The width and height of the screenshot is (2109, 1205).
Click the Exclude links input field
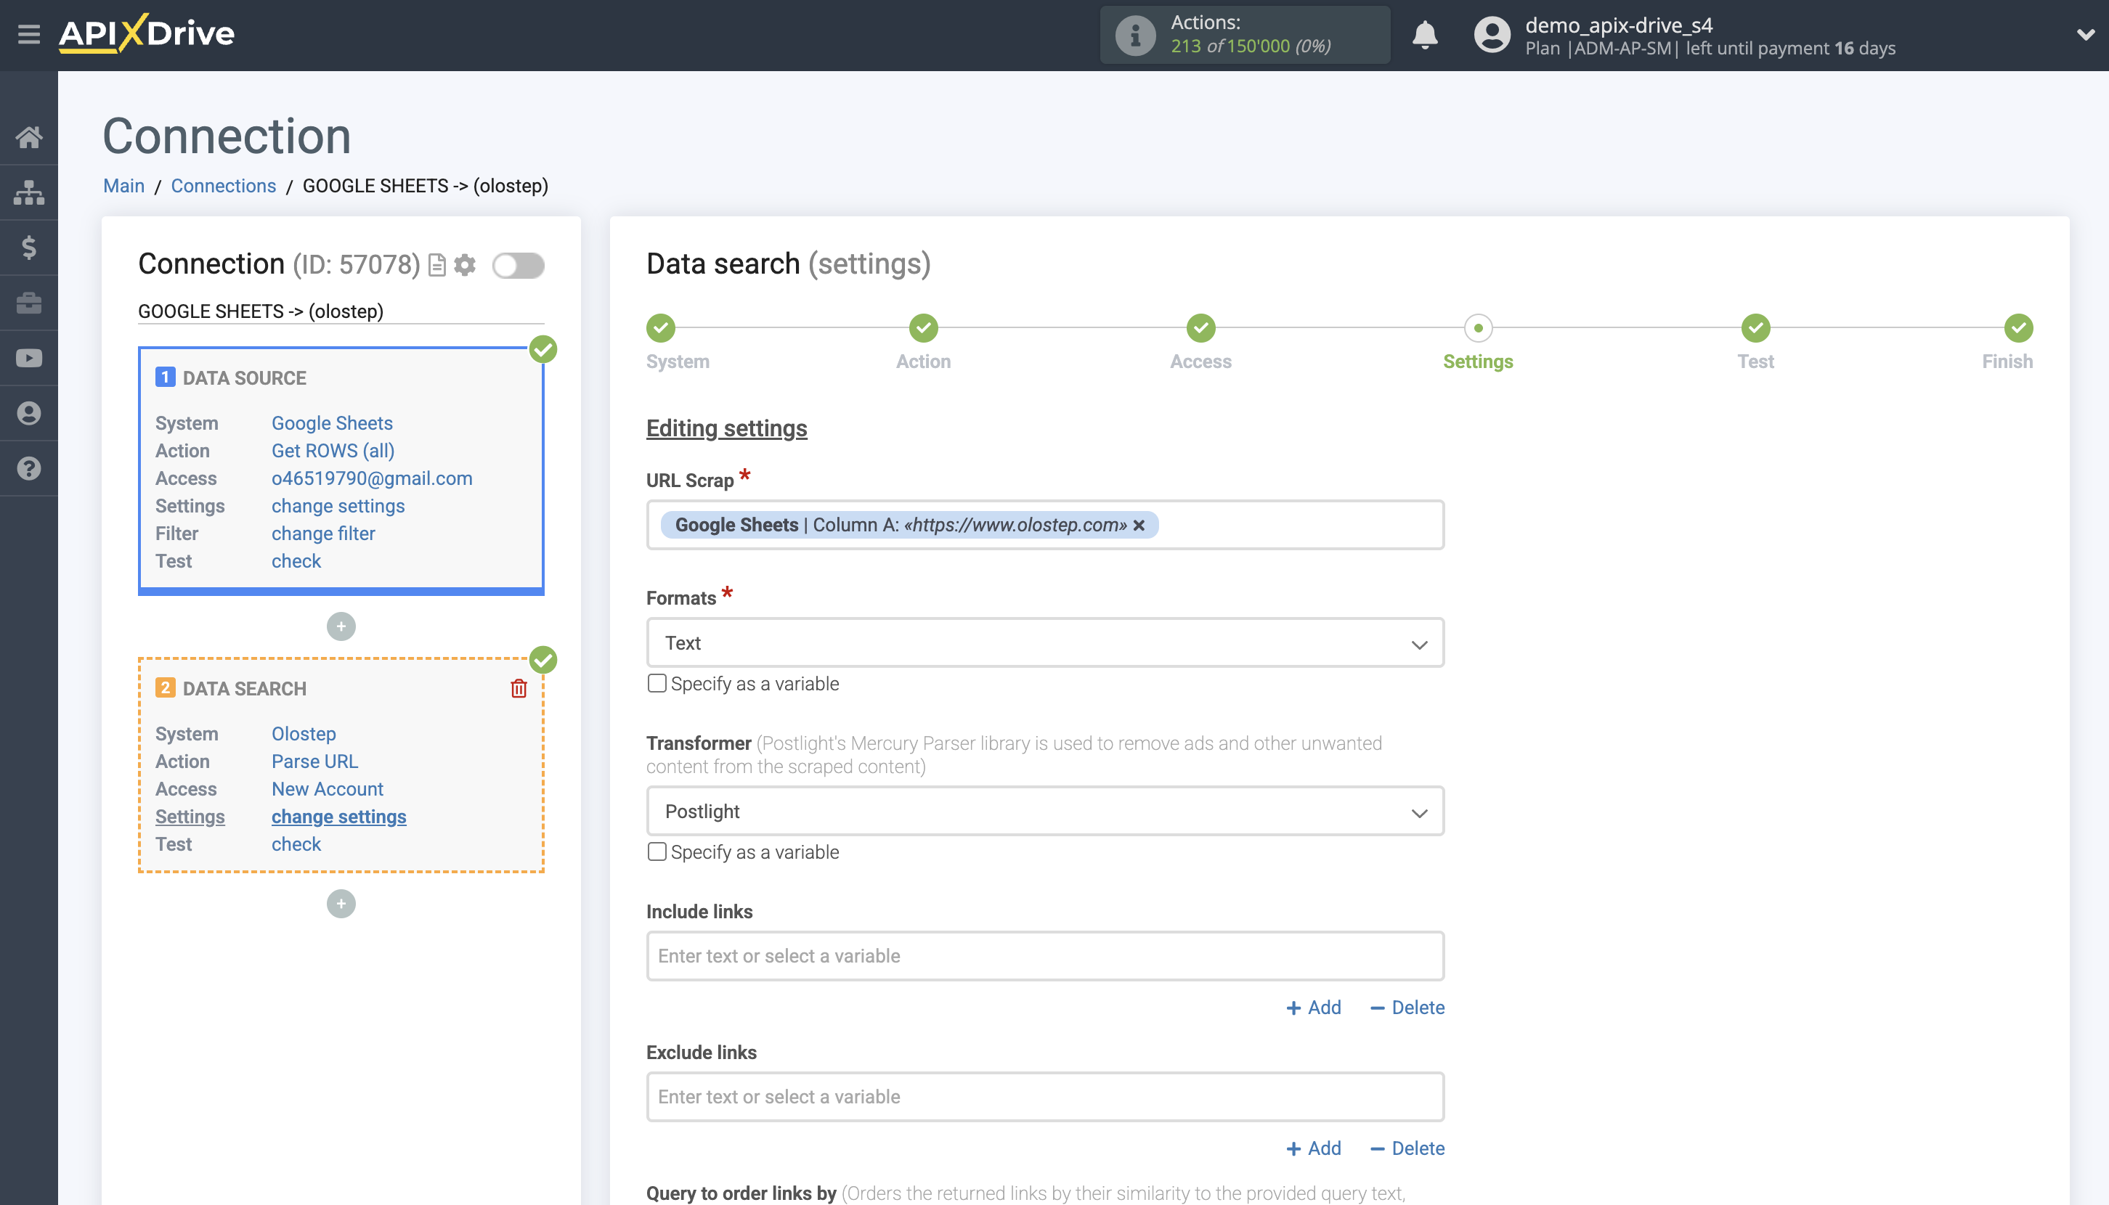click(1045, 1097)
